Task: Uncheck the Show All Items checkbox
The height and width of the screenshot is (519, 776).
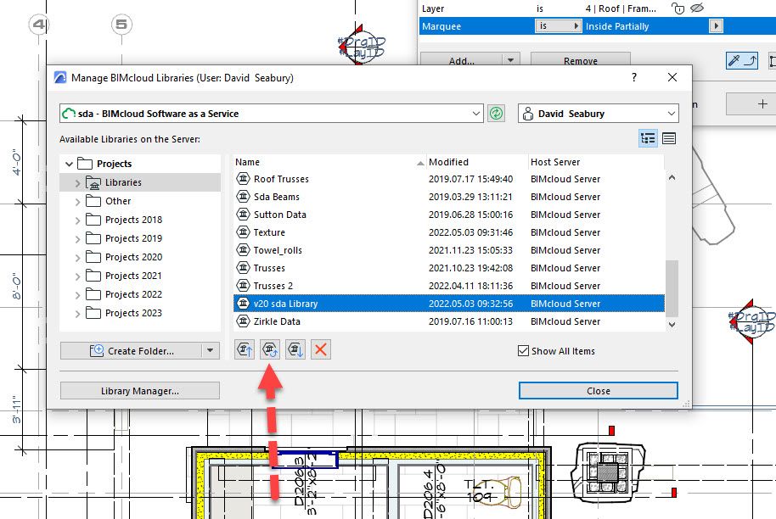Action: (524, 351)
